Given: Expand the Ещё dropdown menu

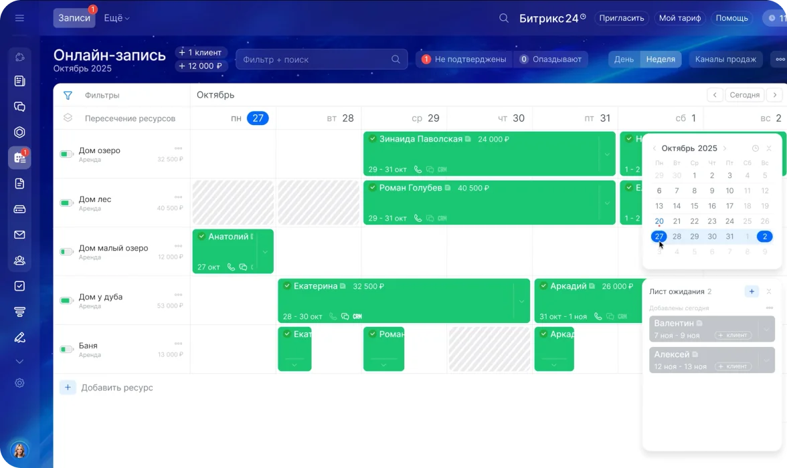Looking at the screenshot, I should pos(116,19).
